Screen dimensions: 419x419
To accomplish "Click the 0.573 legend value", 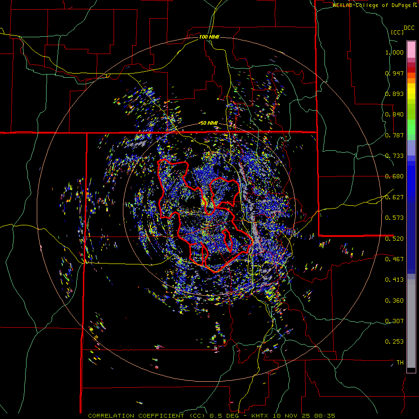I will pyautogui.click(x=394, y=218).
